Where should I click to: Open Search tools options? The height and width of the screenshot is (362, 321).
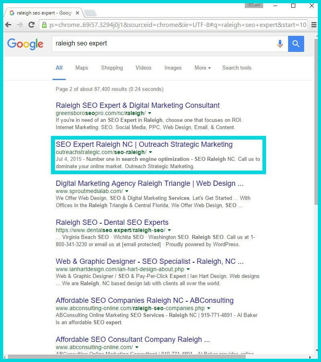237,68
